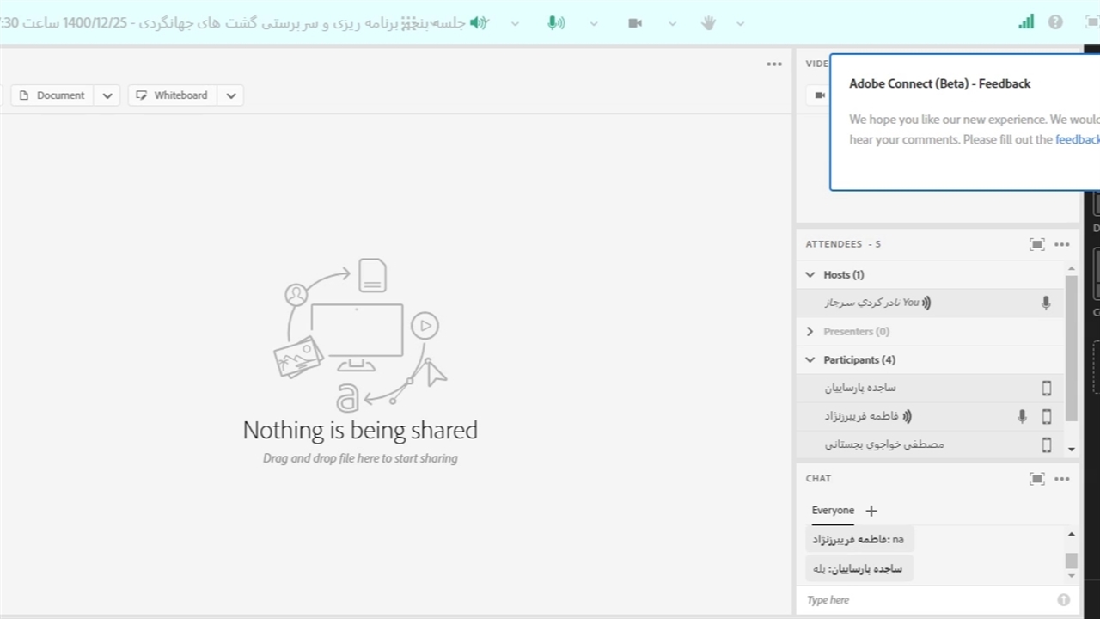Toggle the microphone in the top bar
The height and width of the screenshot is (619, 1100).
coord(556,23)
